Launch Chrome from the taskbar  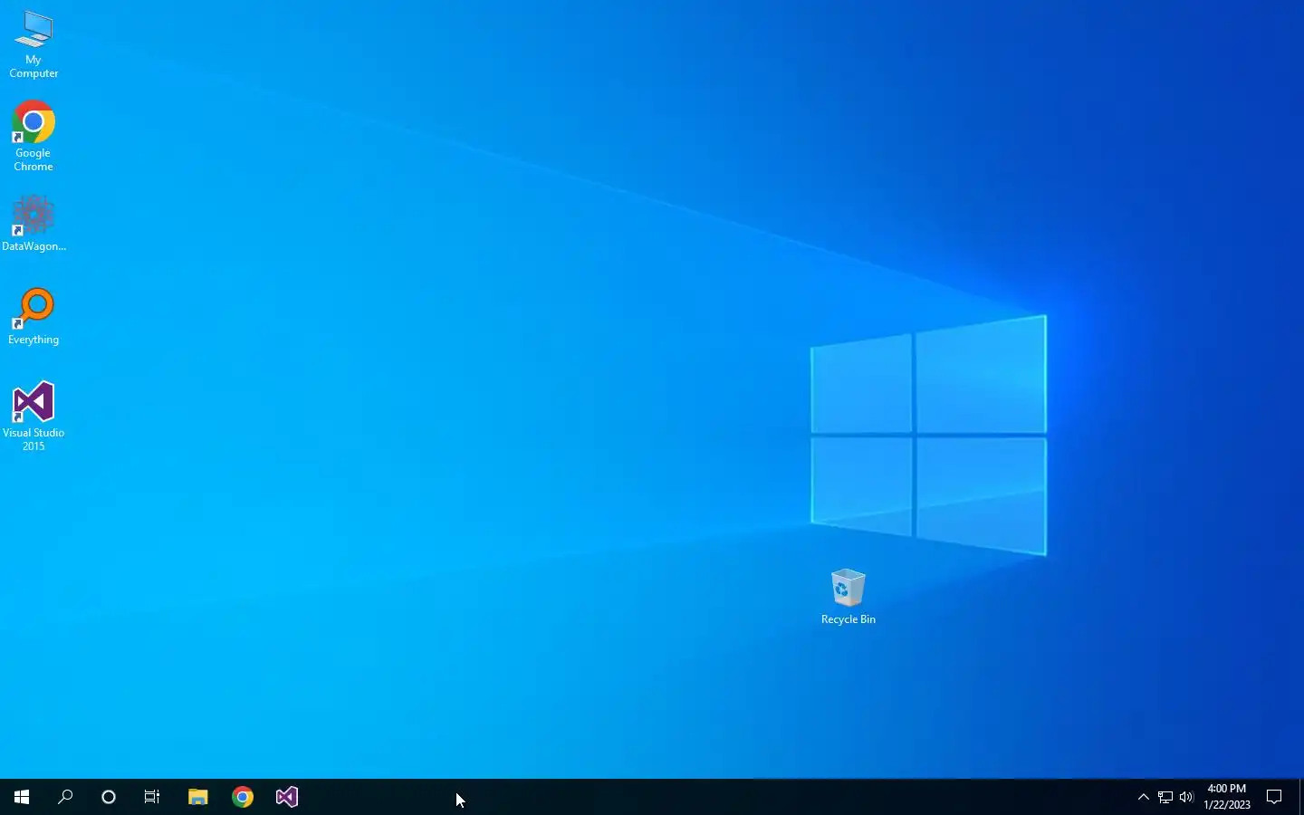[x=242, y=797]
